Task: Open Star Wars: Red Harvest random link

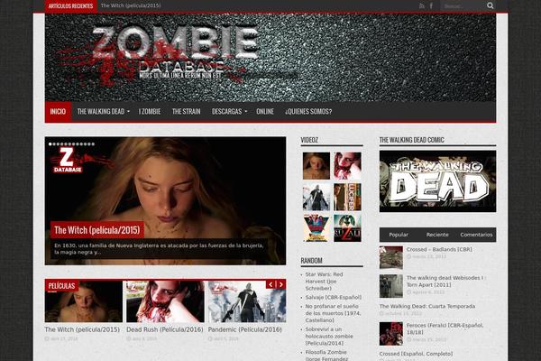Action: click(324, 282)
